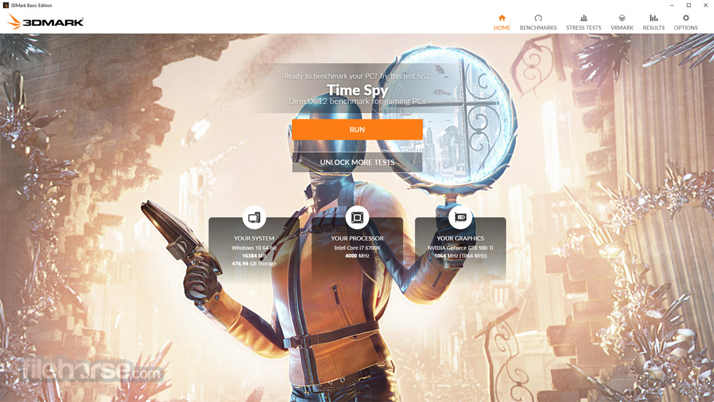Viewport: 714px width, 402px height.
Task: Click the 3DMark title bar app icon
Action: [5, 5]
